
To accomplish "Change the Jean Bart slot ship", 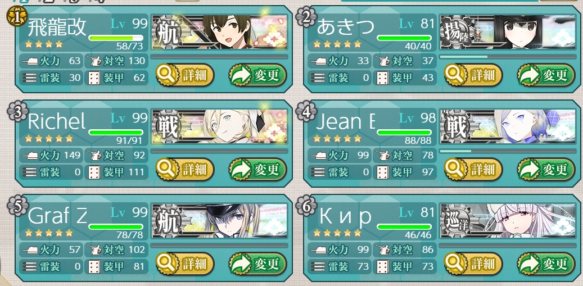I will pyautogui.click(x=546, y=169).
